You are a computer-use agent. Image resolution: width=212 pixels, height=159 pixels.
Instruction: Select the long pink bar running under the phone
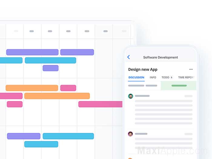(x=100, y=104)
